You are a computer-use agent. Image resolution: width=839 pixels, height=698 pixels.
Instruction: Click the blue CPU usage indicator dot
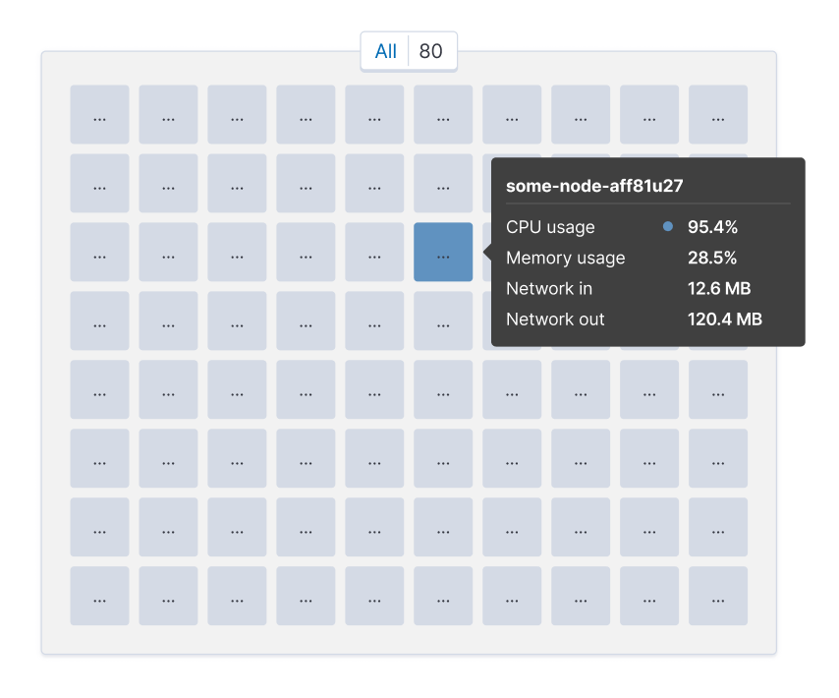pos(668,226)
